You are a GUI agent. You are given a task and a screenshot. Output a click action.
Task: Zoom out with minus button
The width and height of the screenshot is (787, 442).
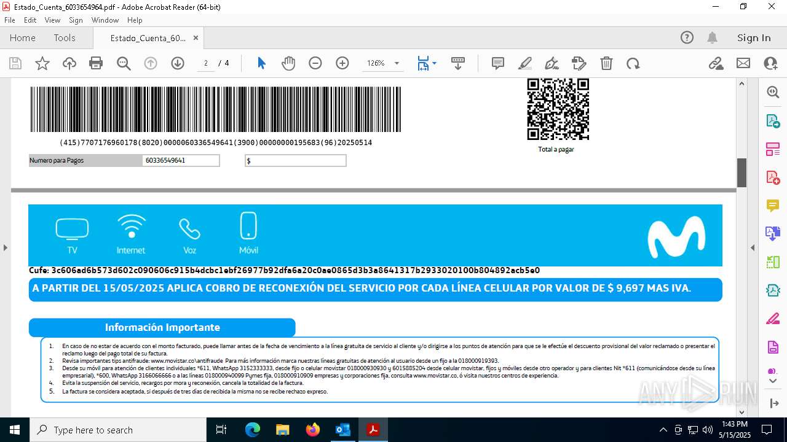pos(315,63)
